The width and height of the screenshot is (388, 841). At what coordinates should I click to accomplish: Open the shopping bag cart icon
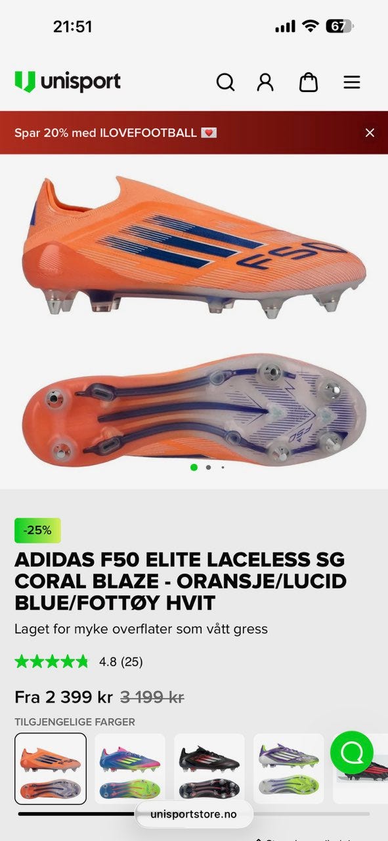[x=309, y=82]
